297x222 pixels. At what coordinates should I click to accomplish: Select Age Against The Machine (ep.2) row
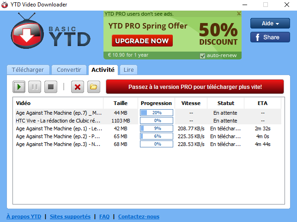click(x=148, y=136)
